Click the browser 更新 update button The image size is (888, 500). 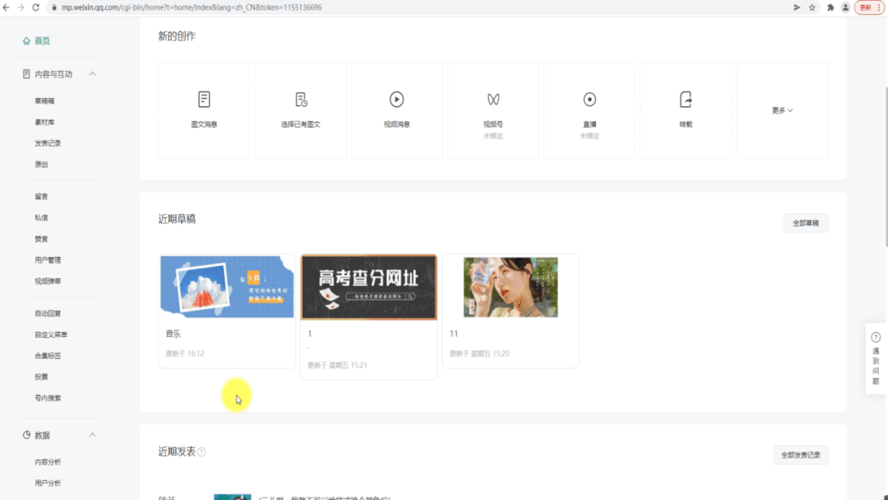click(869, 7)
